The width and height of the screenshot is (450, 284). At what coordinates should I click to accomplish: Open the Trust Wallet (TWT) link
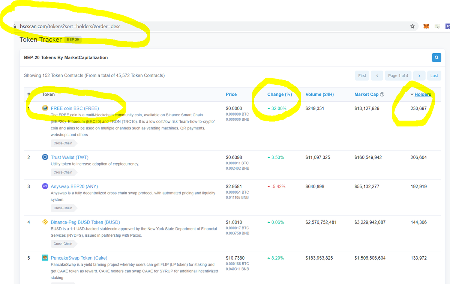[69, 158]
